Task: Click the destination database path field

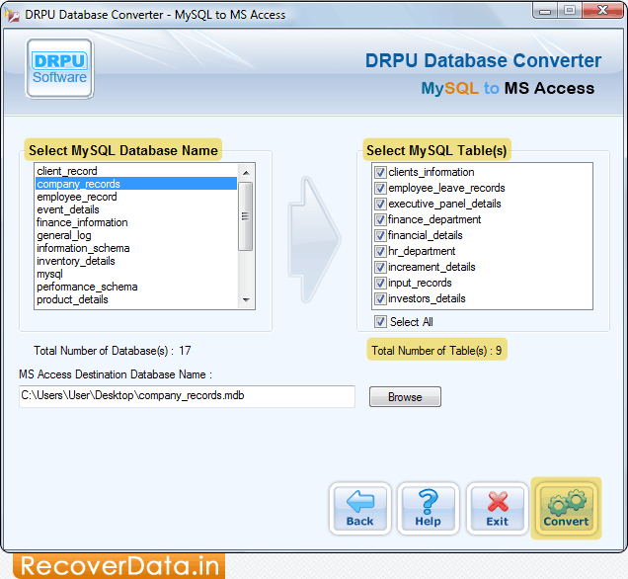Action: (x=187, y=396)
